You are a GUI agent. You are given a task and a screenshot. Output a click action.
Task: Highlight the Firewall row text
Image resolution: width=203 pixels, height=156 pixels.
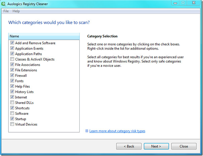pos(21,76)
